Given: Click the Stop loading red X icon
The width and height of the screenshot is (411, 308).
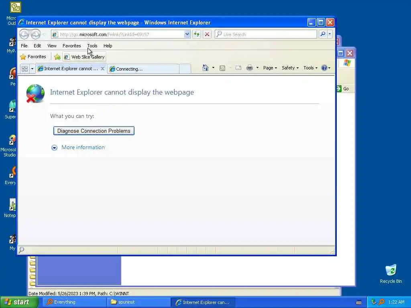Looking at the screenshot, I should 207,34.
